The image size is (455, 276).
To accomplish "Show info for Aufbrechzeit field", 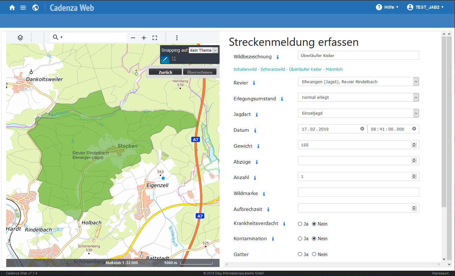I will pos(268,209).
